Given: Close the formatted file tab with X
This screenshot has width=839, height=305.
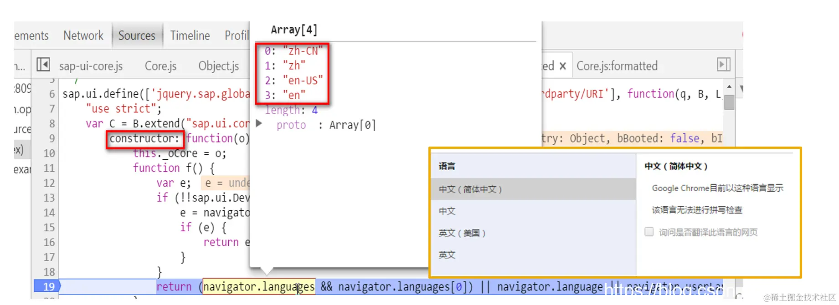Looking at the screenshot, I should point(563,66).
